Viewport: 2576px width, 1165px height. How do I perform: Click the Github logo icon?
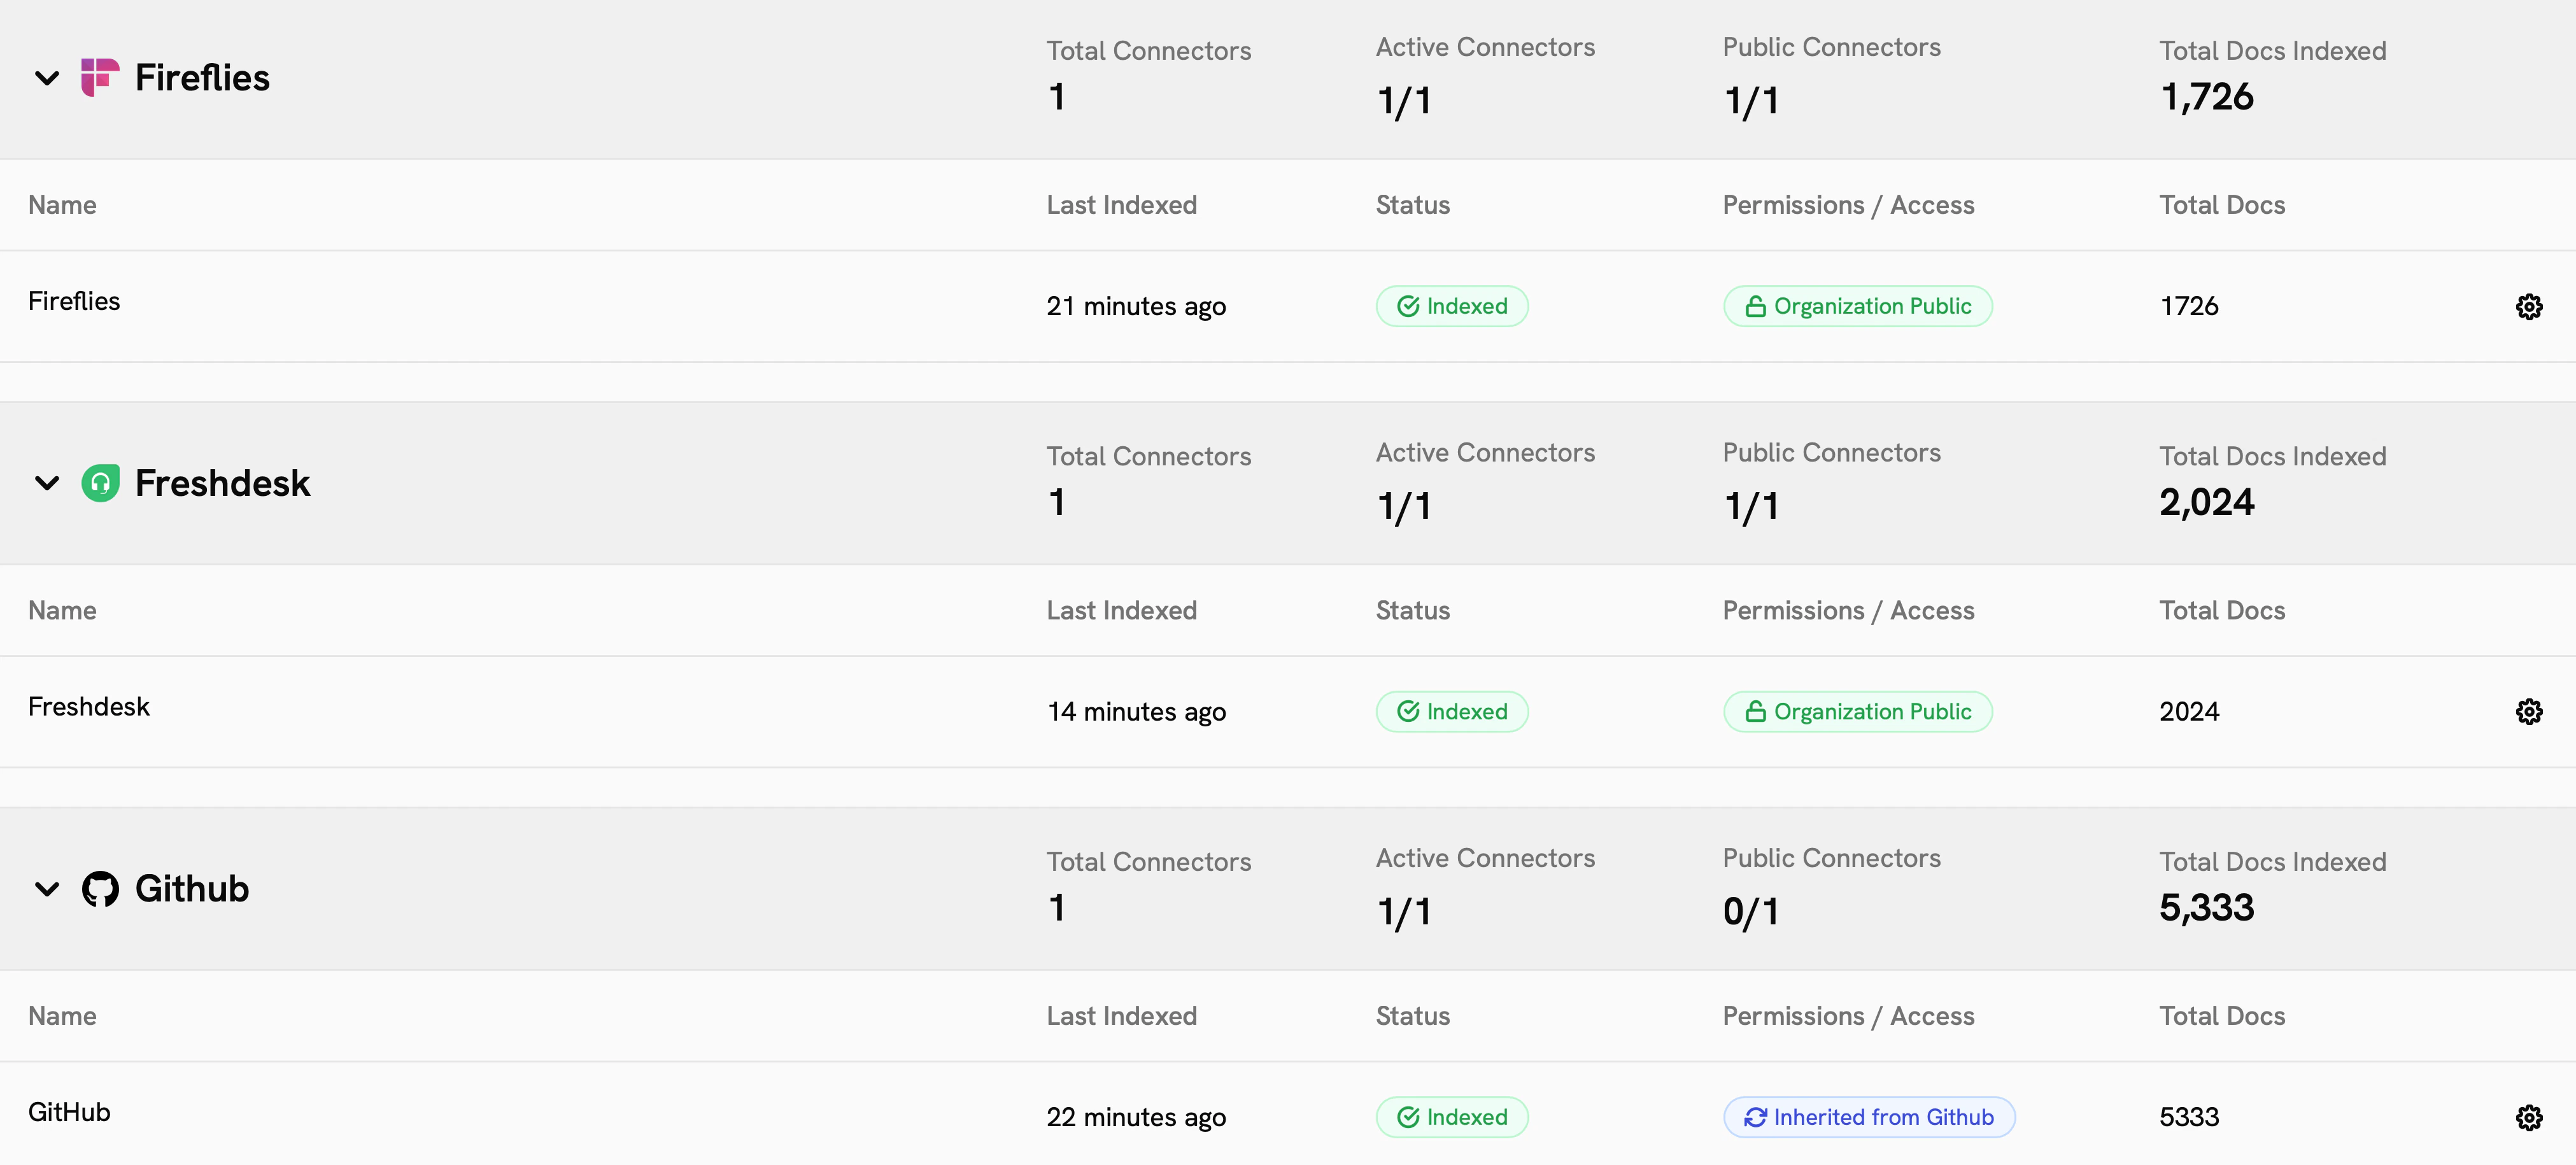[102, 888]
